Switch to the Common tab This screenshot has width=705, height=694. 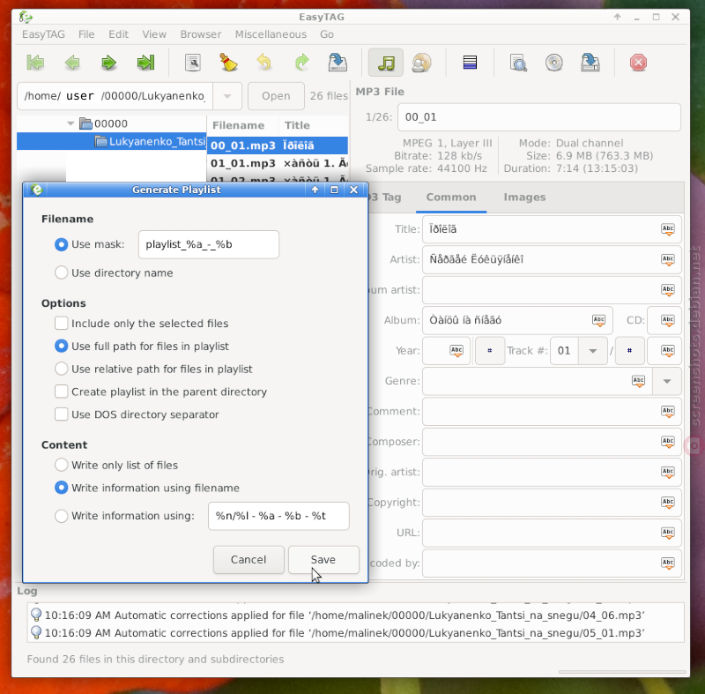coord(451,197)
